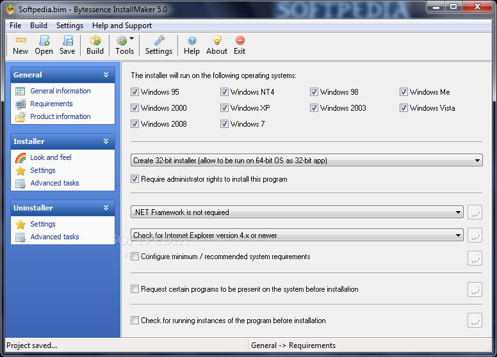
Task: Disable Require administrator rights checkbox
Action: click(134, 178)
